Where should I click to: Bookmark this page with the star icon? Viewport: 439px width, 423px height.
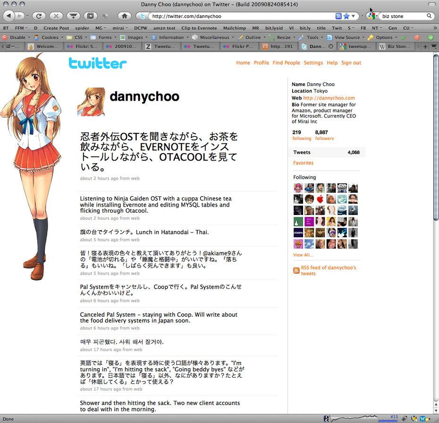346,16
